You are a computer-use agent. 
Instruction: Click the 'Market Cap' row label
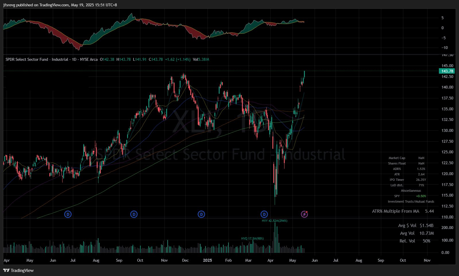pos(397,158)
